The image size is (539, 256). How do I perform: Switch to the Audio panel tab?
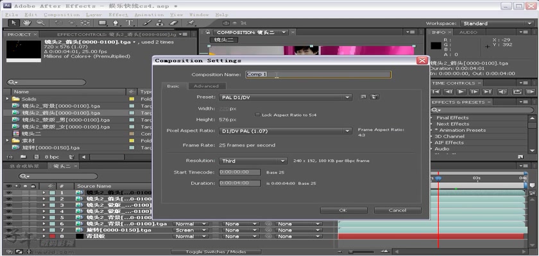coord(468,32)
